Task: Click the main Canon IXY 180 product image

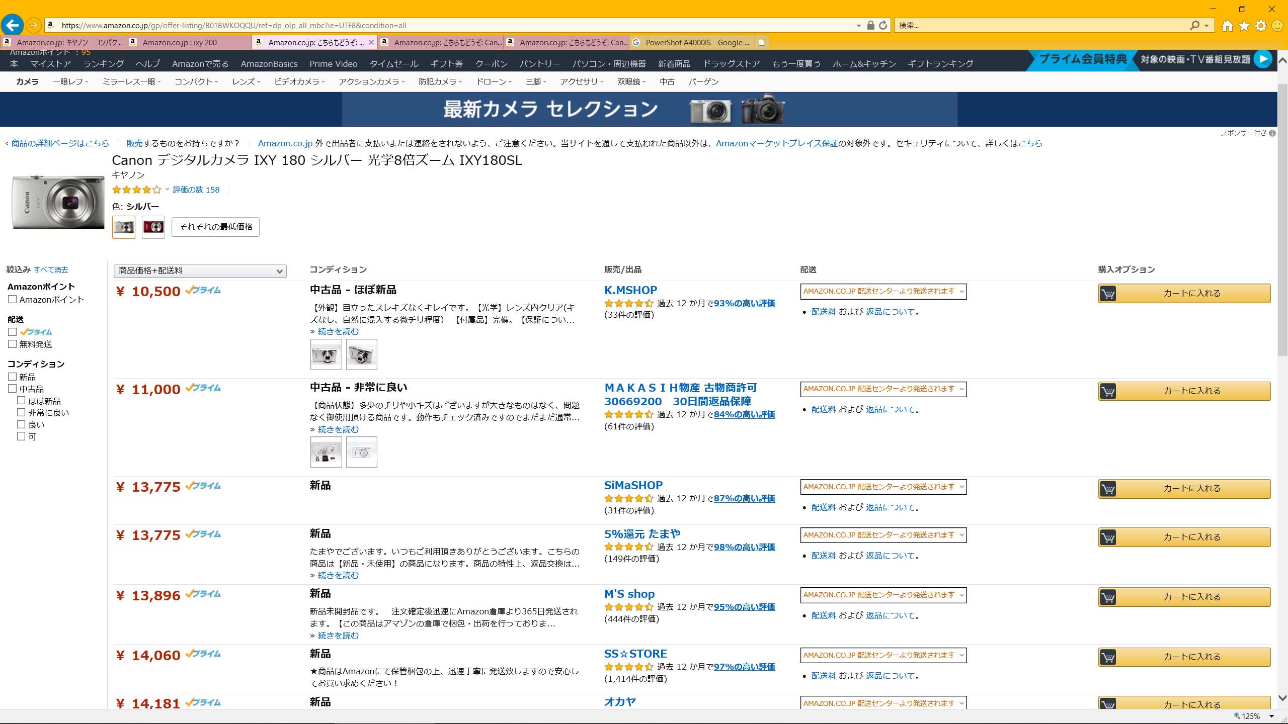Action: (x=58, y=202)
